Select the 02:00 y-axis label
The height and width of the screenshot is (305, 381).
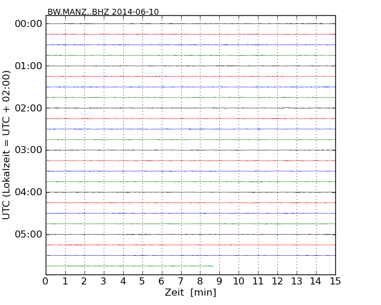coord(29,108)
